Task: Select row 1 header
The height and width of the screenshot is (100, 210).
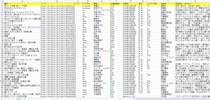Action: click(2, 4)
